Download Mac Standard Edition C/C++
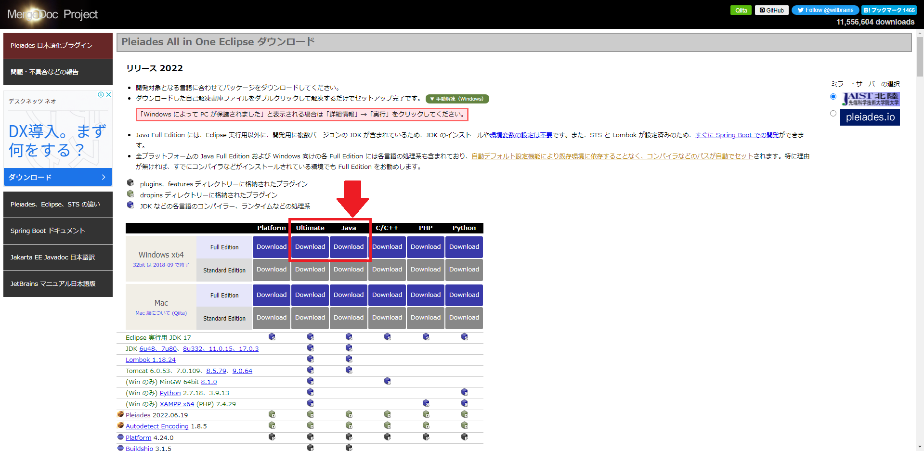The image size is (924, 451). click(387, 318)
